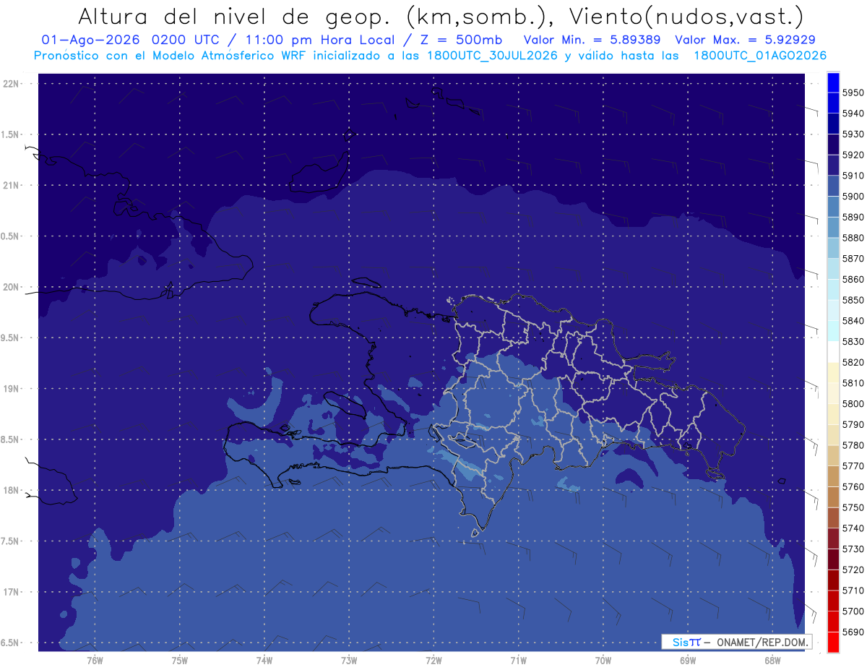Viewport: 867px width, 670px height.
Task: Click the legend color between 5880 and 5890
Action: point(833,228)
